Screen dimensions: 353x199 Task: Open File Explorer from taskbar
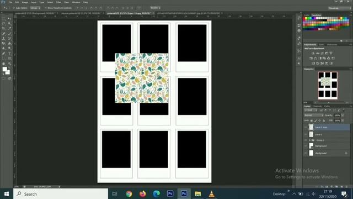click(x=197, y=194)
